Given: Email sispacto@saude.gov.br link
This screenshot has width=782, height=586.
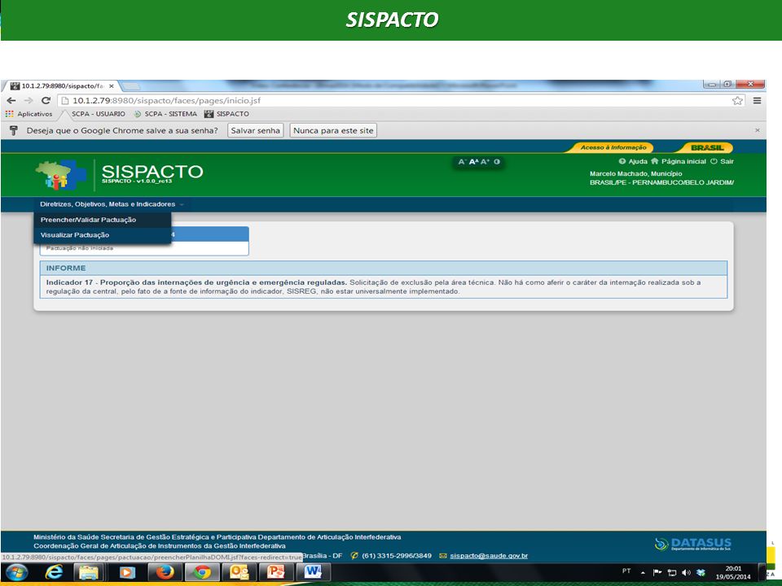Looking at the screenshot, I should (488, 556).
